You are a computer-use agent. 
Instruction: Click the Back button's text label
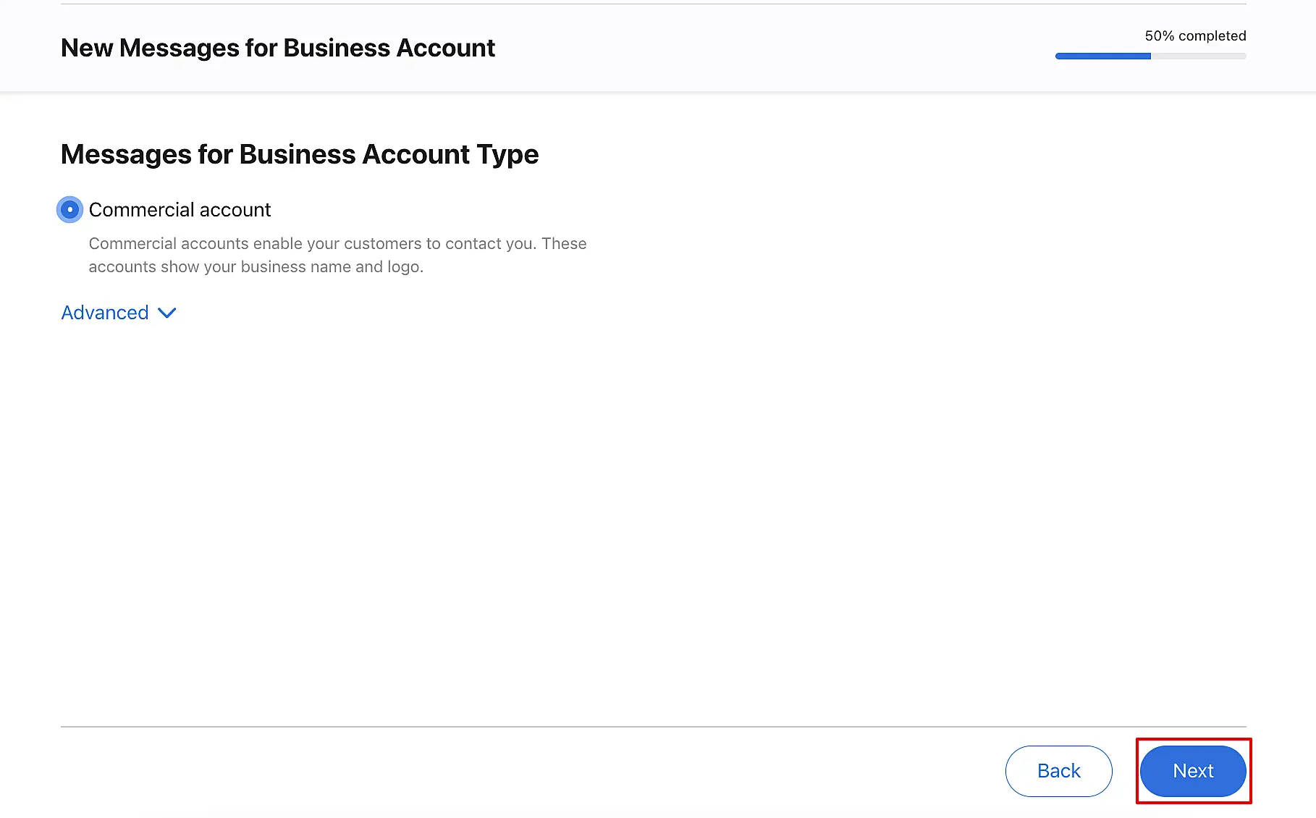1058,771
